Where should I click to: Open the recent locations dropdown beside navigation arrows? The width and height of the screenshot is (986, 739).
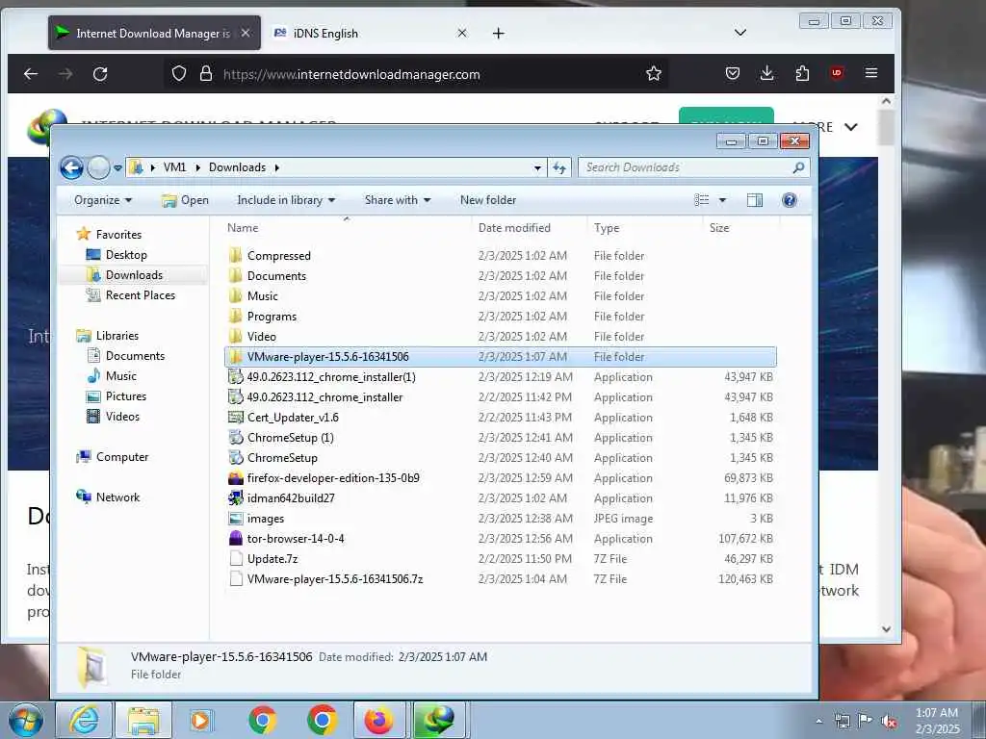[117, 167]
